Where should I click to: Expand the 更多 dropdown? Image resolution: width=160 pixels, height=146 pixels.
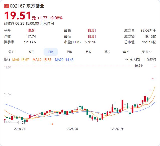[147, 52]
